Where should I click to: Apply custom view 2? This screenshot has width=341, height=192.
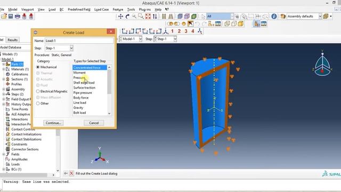click(x=179, y=31)
